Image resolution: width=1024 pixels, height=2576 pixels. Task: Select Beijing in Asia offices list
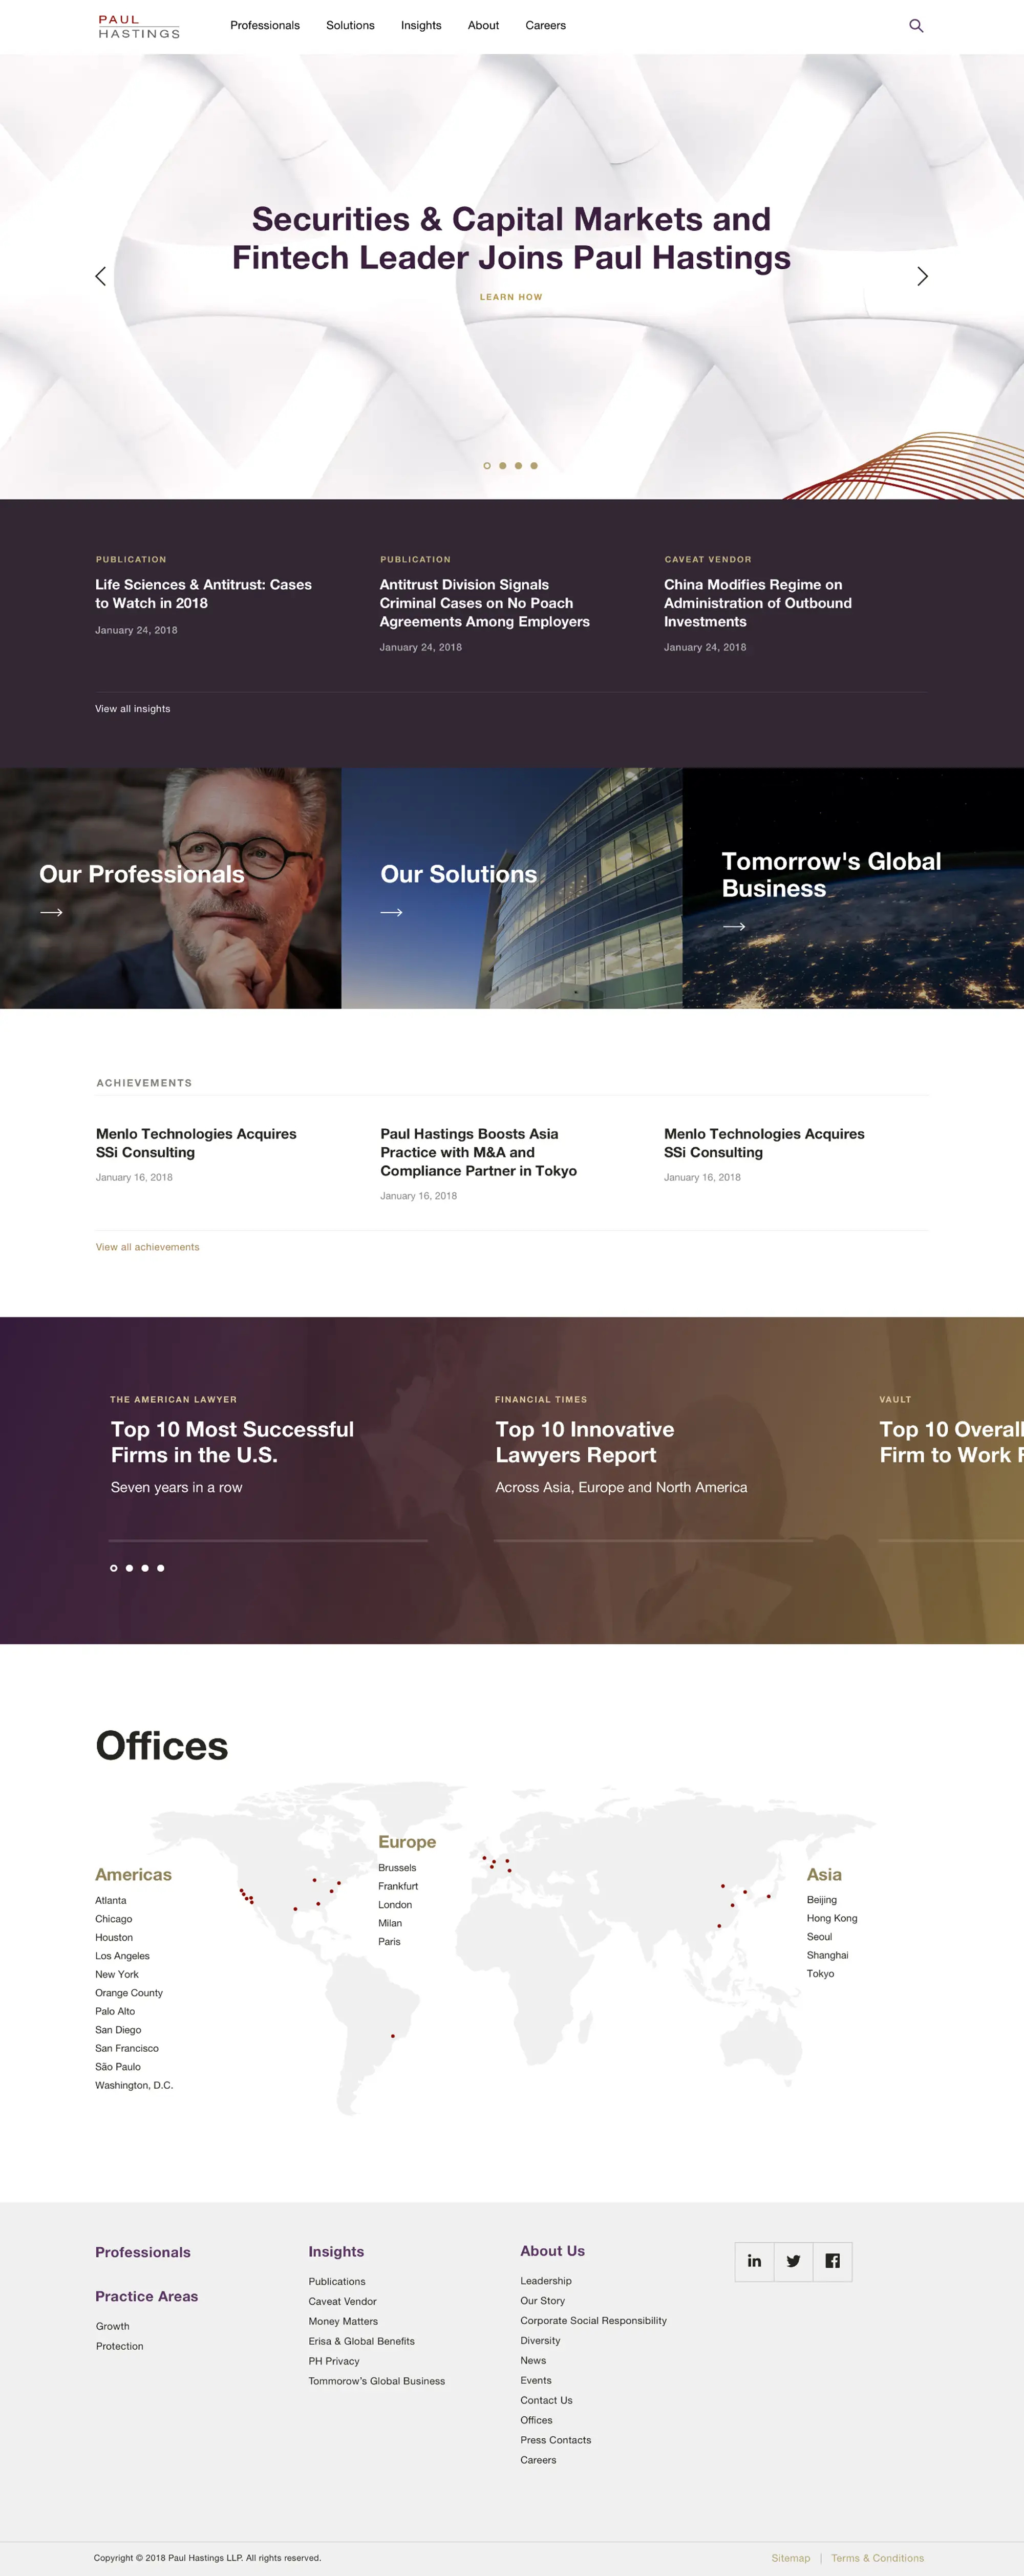tap(822, 1900)
